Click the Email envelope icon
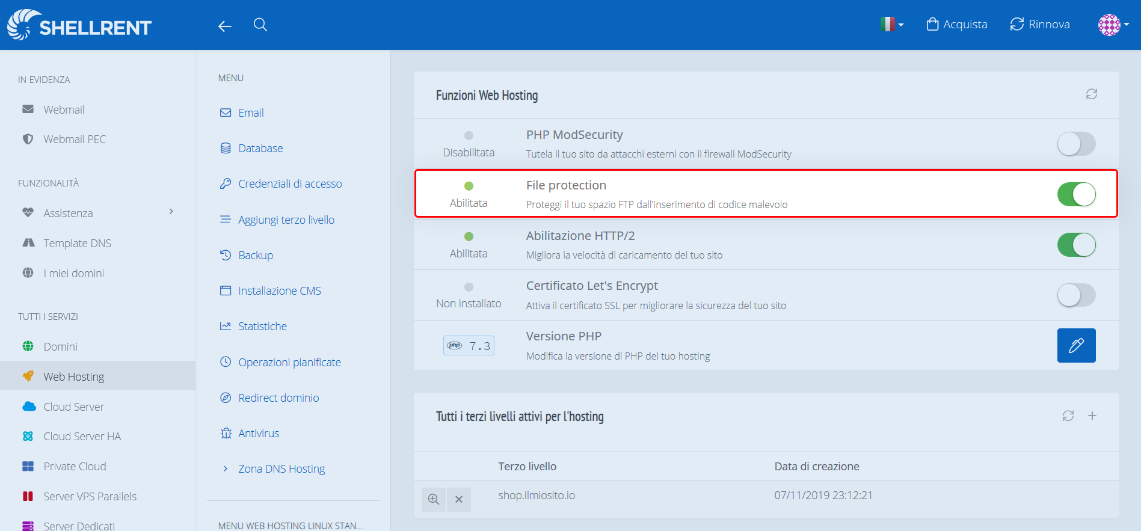 (226, 112)
